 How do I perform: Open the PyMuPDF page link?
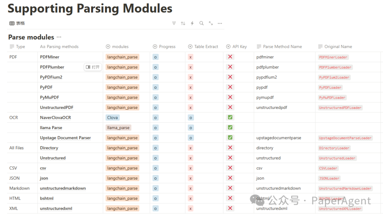tap(50, 97)
